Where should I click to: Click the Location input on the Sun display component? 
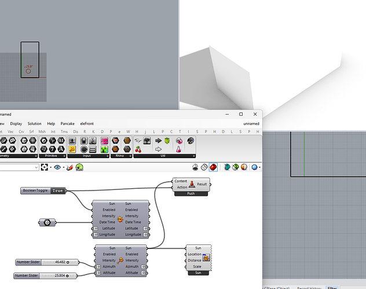click(195, 254)
